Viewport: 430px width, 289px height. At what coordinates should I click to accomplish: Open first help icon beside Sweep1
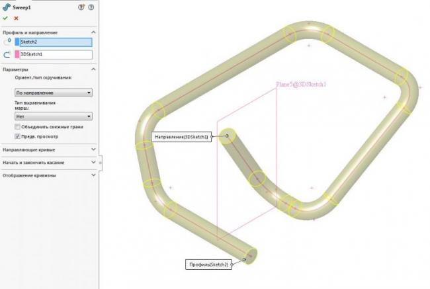(x=81, y=7)
